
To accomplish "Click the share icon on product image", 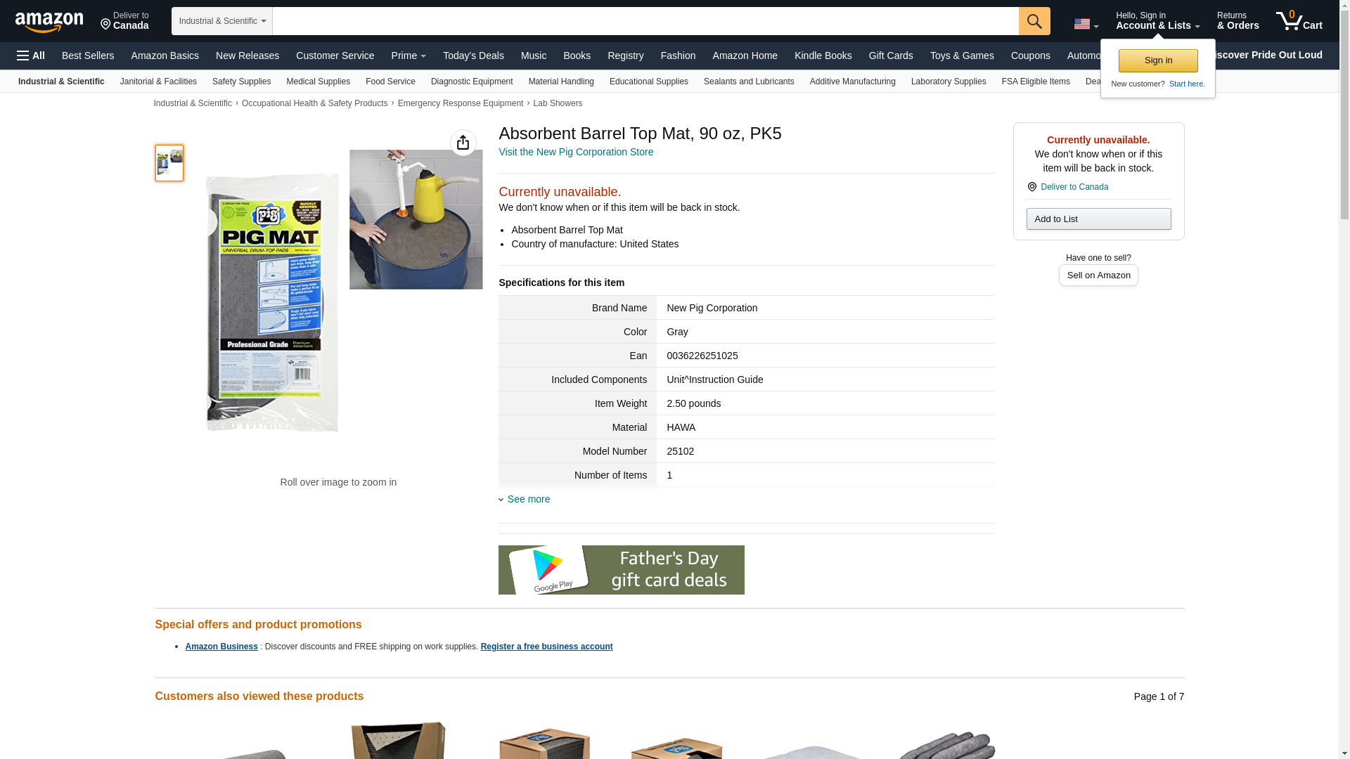I will click(463, 143).
